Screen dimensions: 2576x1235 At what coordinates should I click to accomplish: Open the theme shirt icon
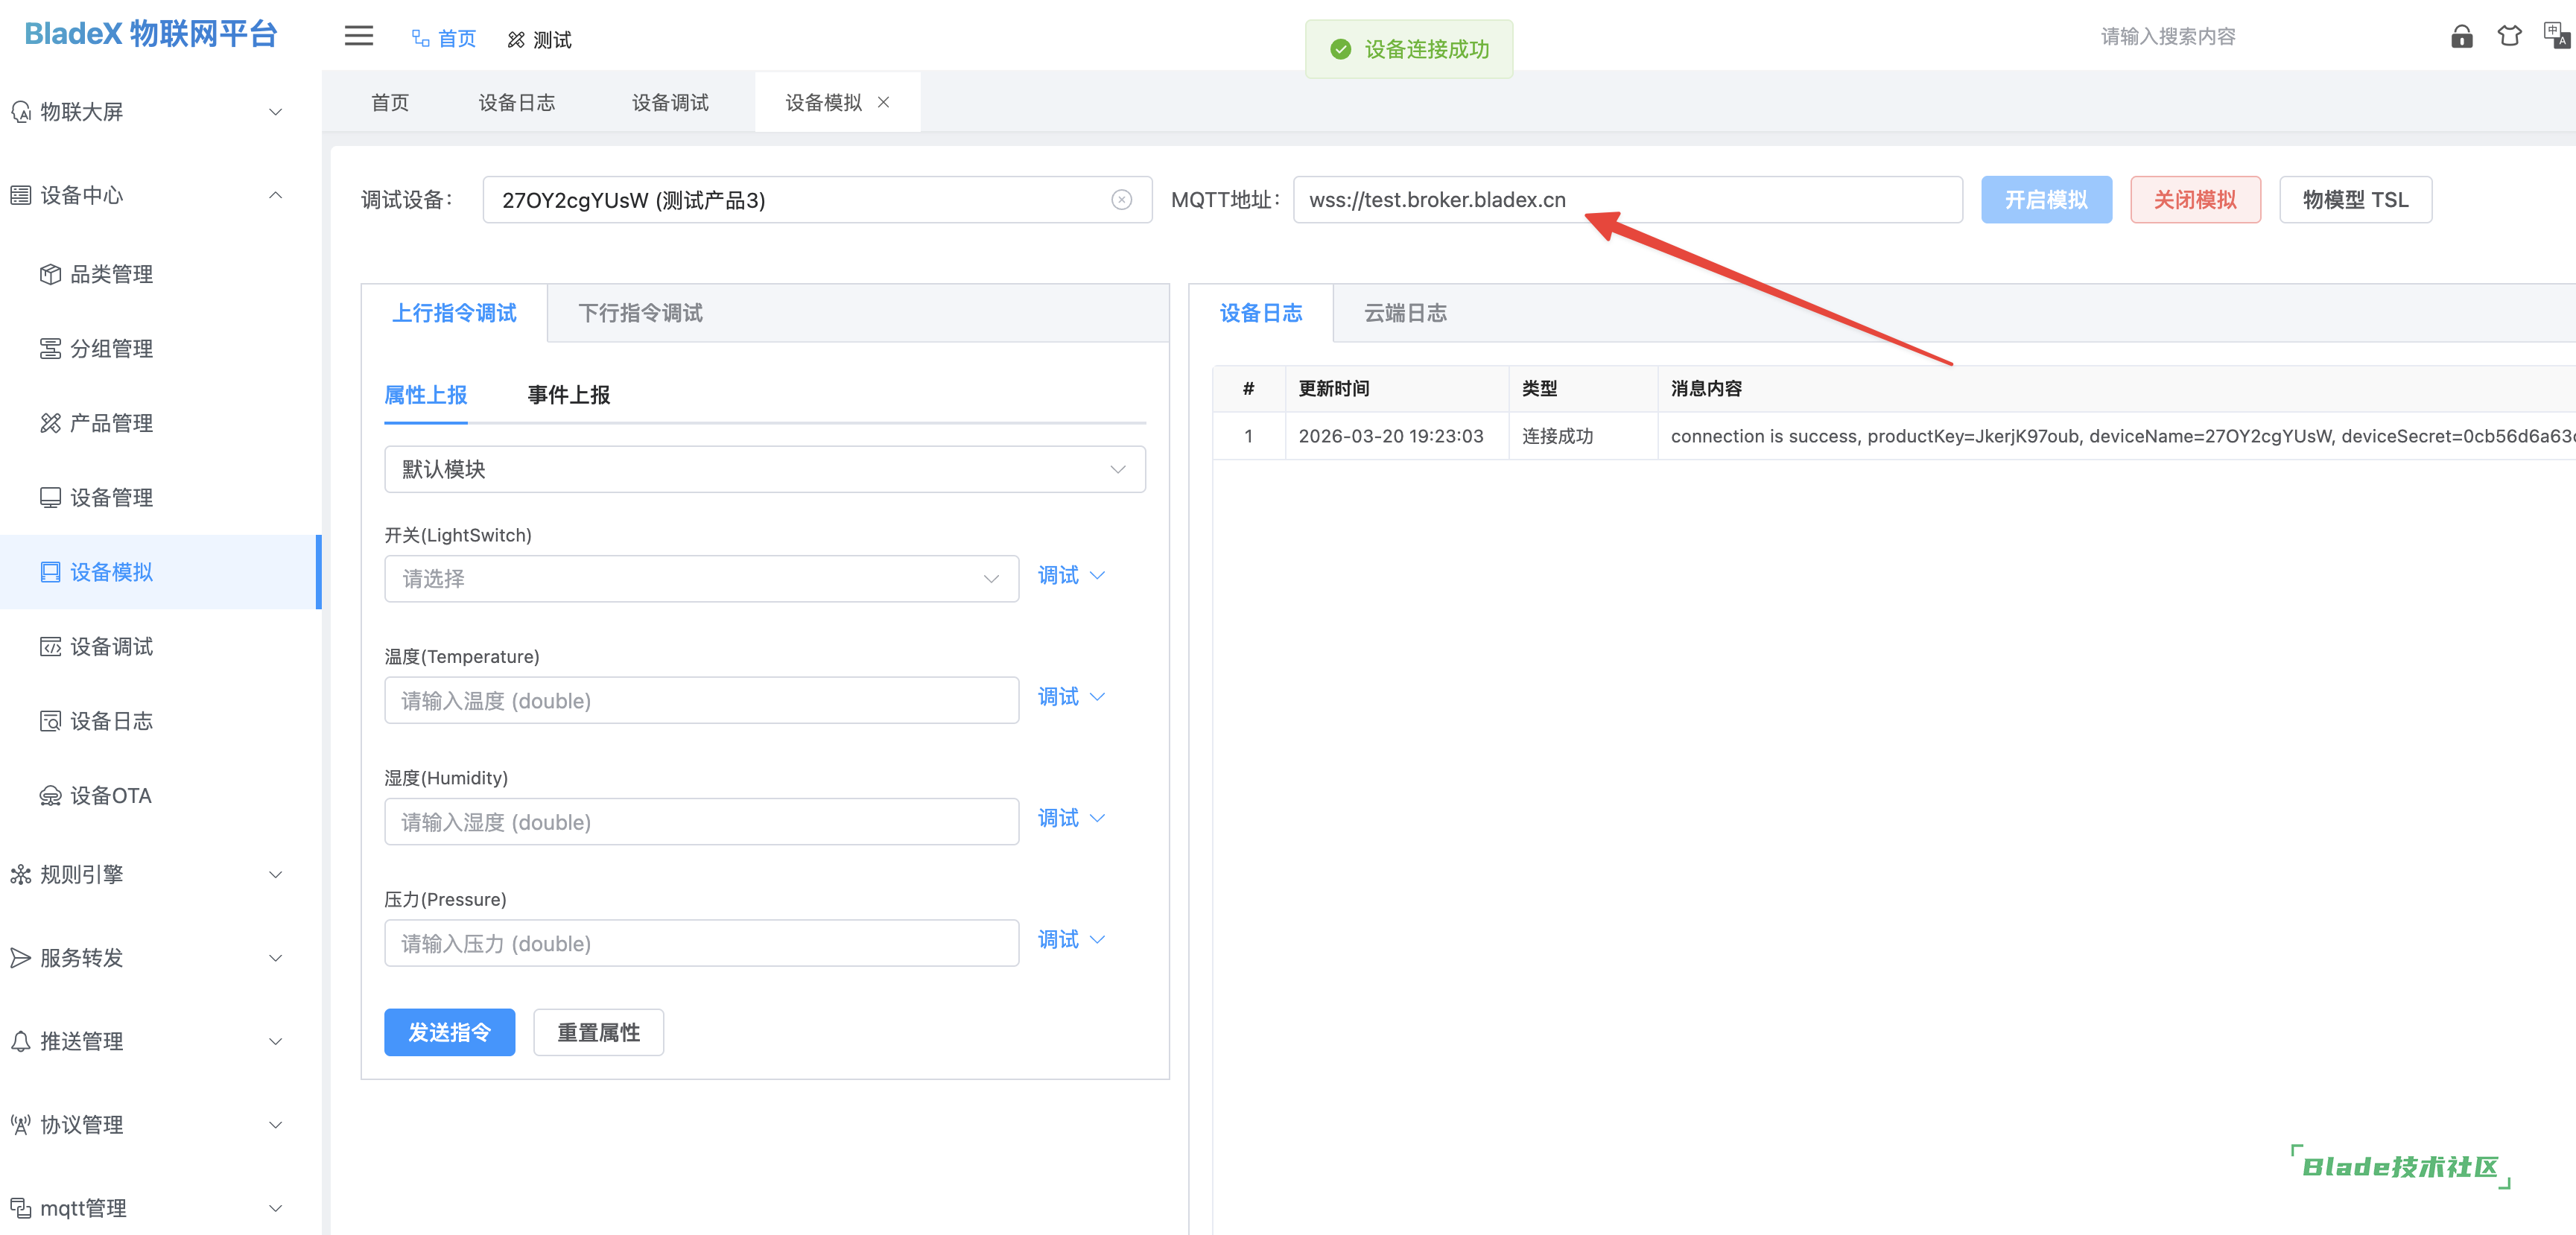pyautogui.click(x=2509, y=37)
